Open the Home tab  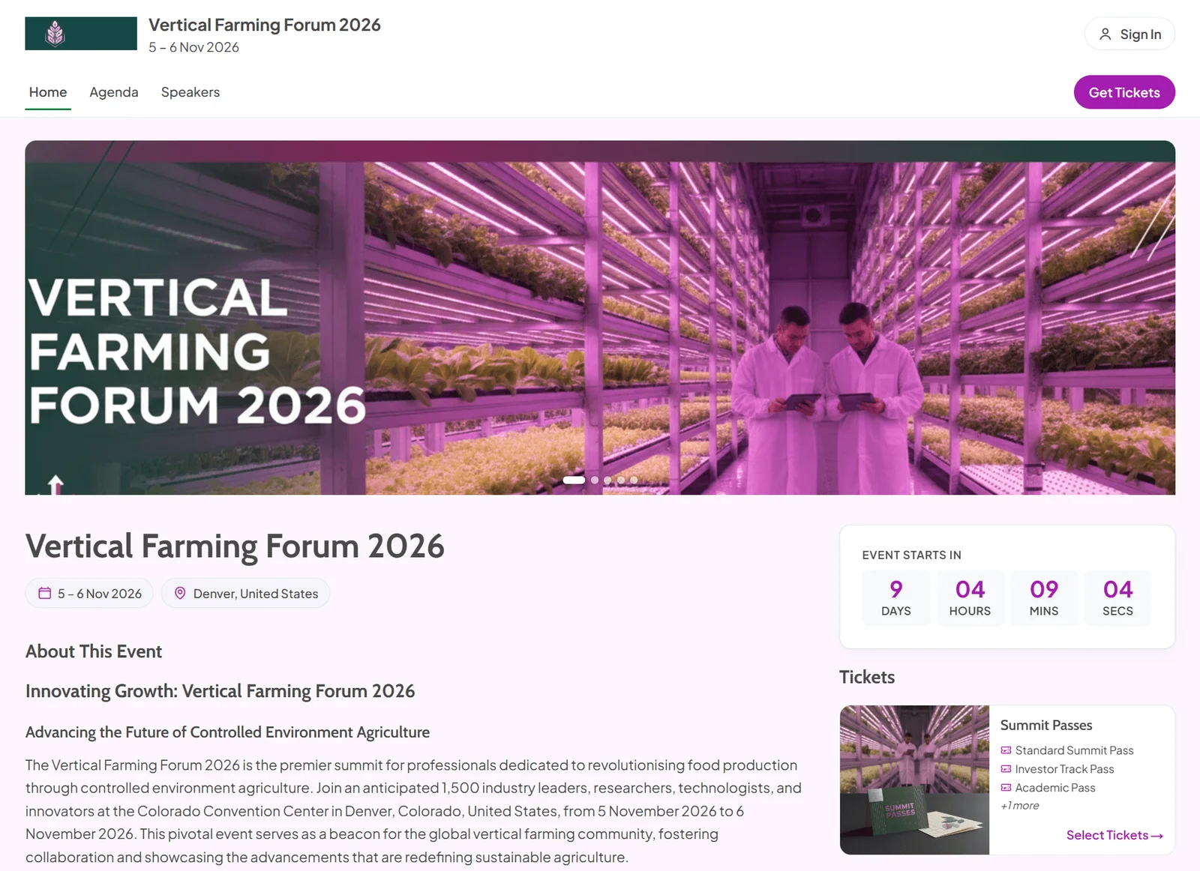(48, 92)
